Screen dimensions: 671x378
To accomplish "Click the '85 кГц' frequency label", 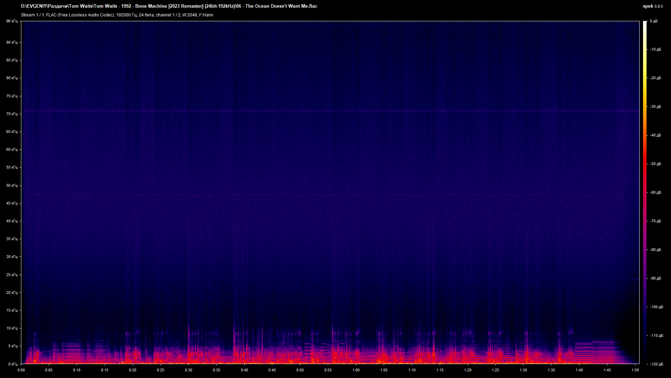I will point(12,60).
